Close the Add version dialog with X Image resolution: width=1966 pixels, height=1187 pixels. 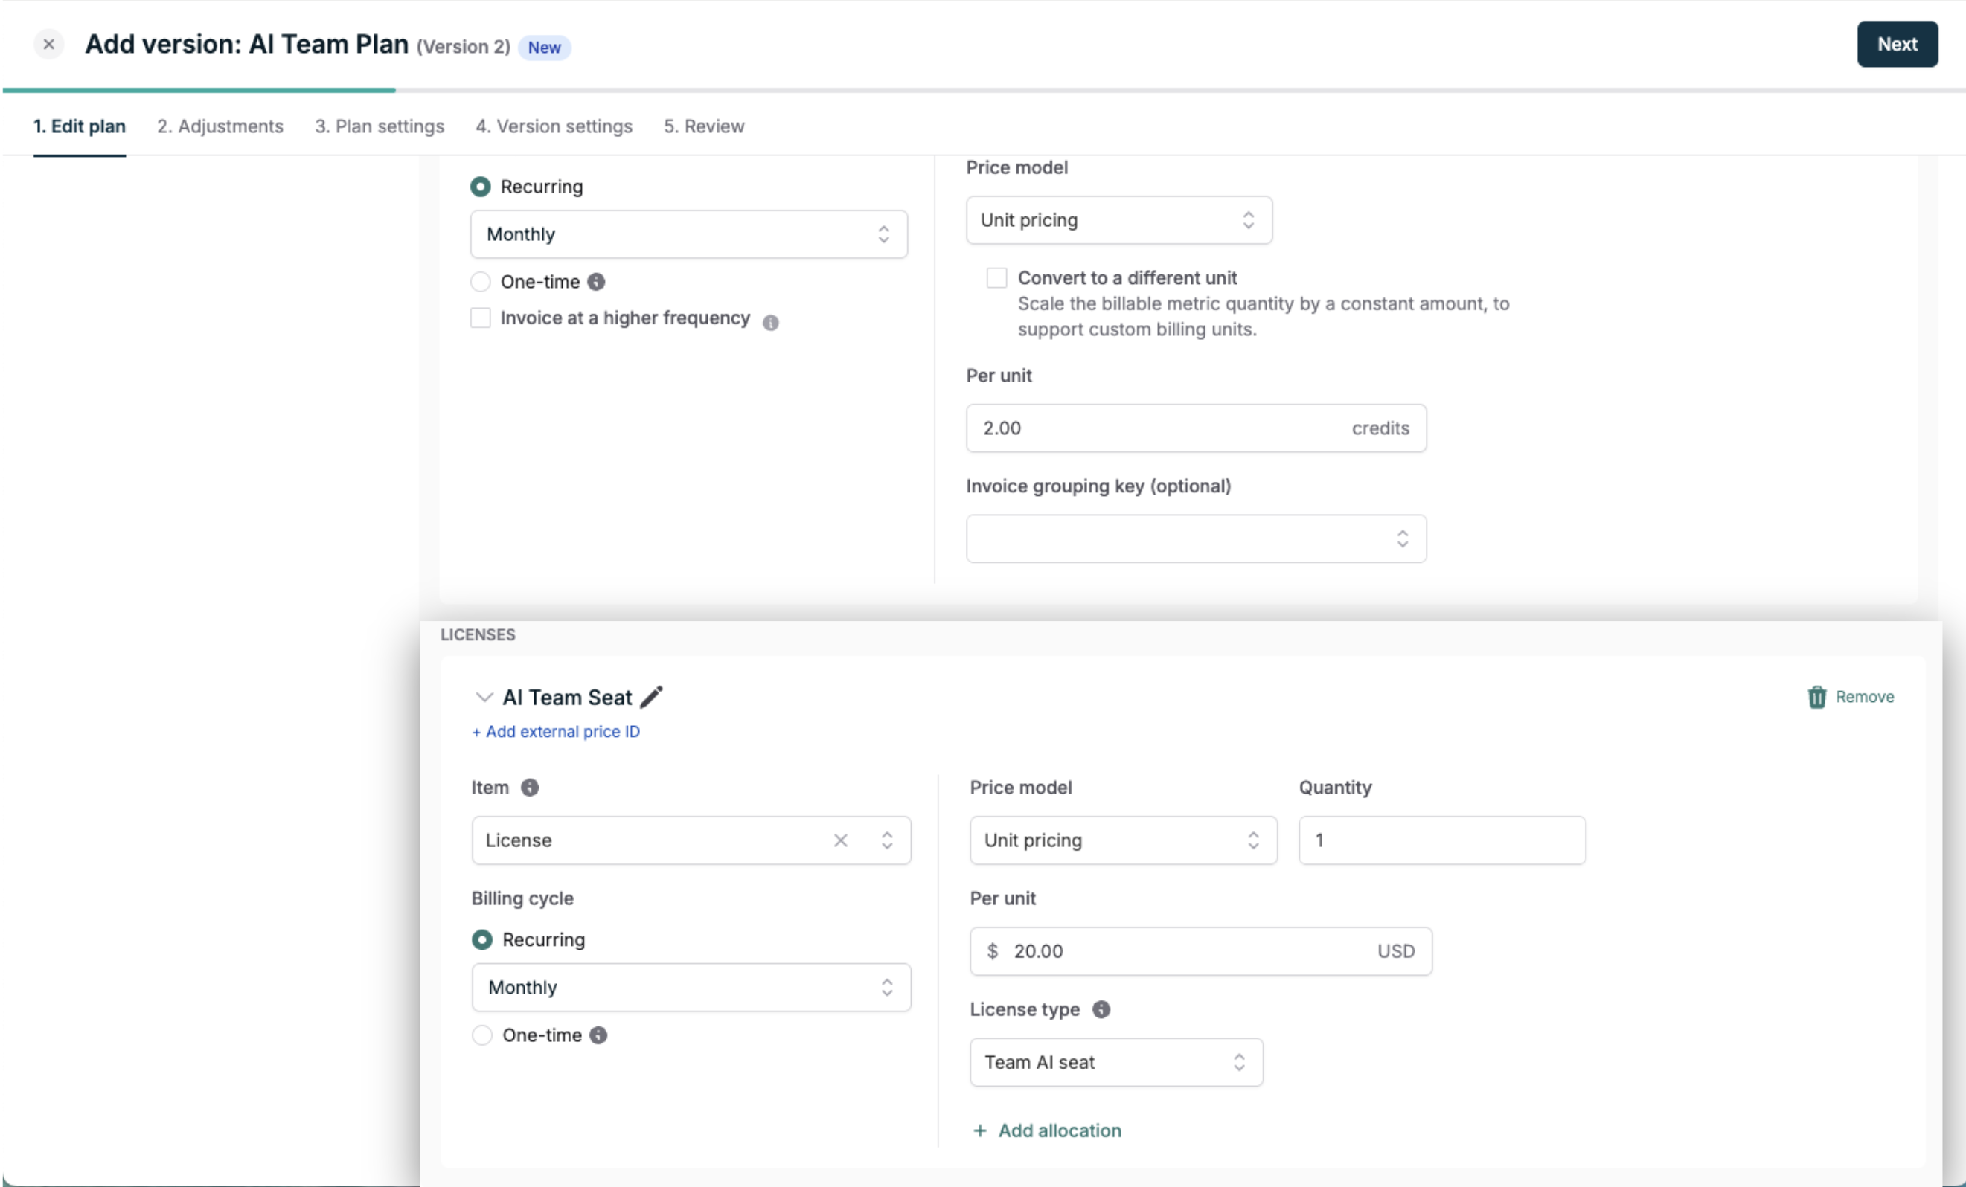(x=48, y=45)
